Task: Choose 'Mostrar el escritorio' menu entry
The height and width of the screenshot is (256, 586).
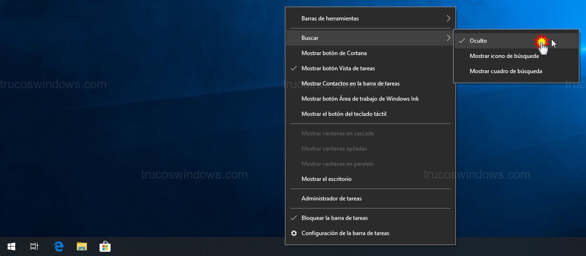Action: tap(326, 179)
